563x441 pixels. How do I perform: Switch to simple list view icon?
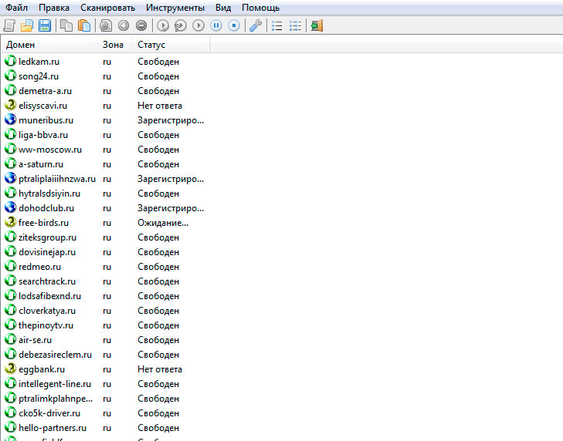coord(277,25)
